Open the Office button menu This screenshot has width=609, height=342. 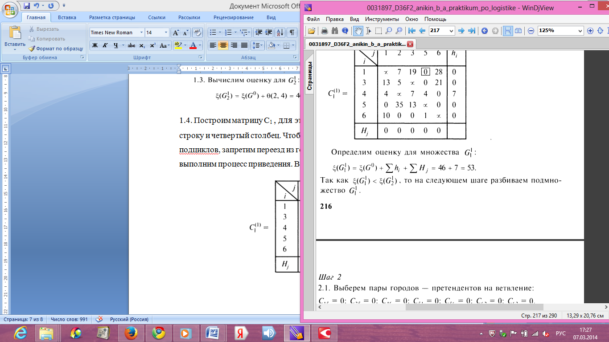(x=10, y=10)
